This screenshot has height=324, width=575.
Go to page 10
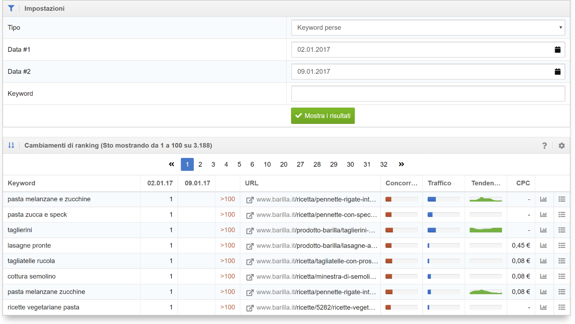[x=267, y=164]
